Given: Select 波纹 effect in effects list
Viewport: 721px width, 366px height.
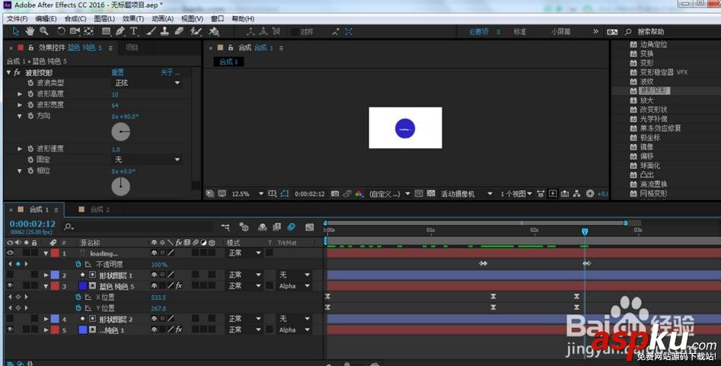Looking at the screenshot, I should pos(647,81).
